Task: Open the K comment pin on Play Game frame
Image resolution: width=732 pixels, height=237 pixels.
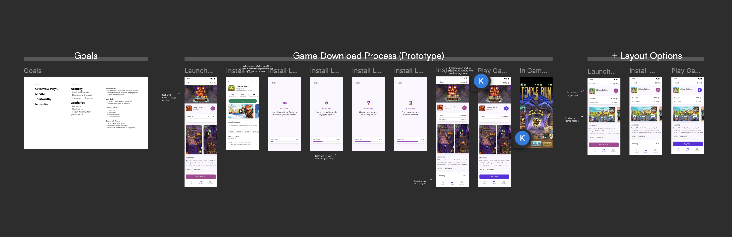Action: pos(481,81)
